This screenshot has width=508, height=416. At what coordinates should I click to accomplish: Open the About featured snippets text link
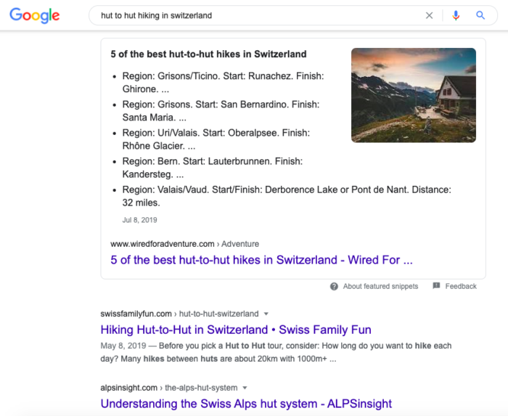pos(380,286)
